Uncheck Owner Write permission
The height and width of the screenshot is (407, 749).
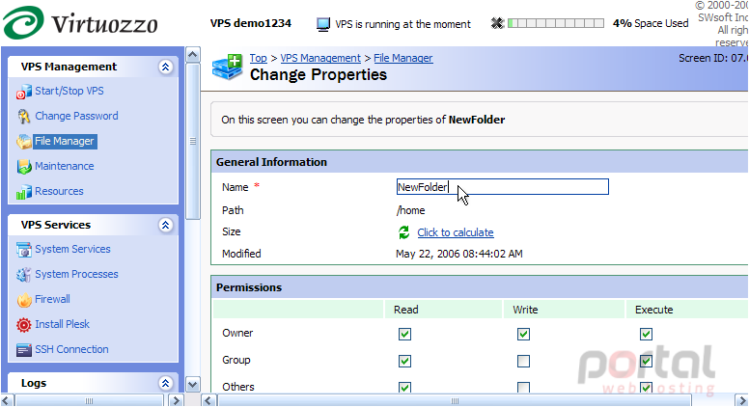[x=523, y=334]
